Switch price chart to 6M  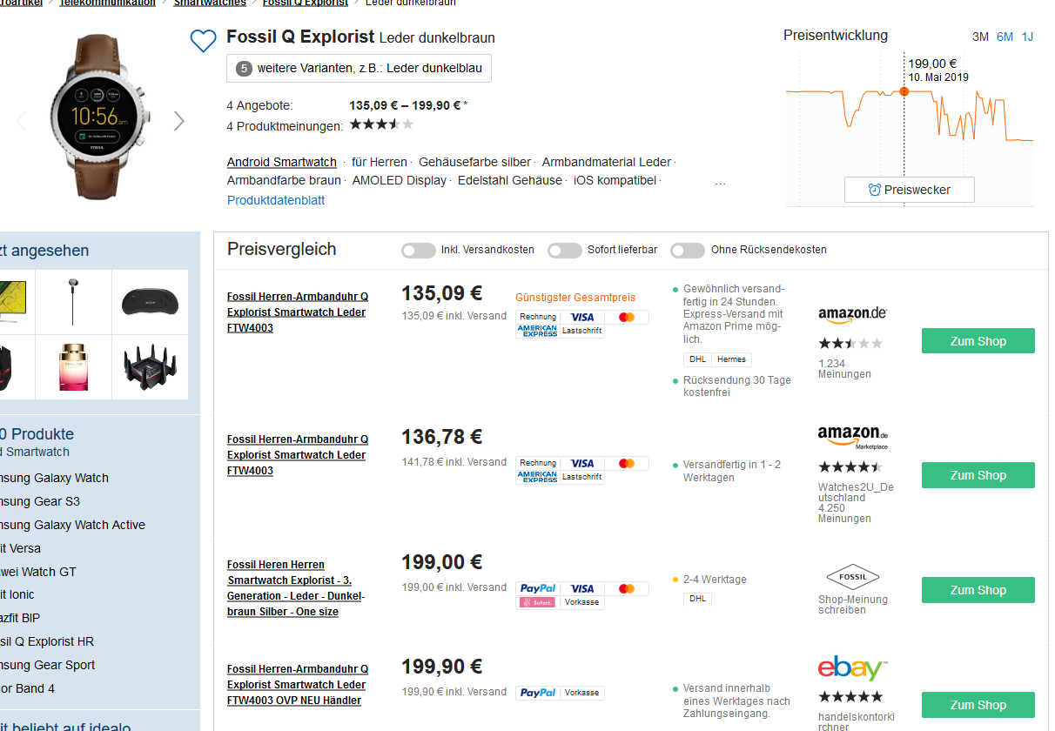(1005, 37)
